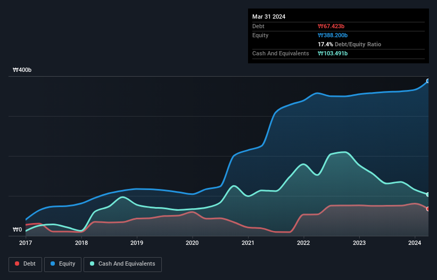Click the red Debt legend dot
The height and width of the screenshot is (280, 437).
[17, 263]
